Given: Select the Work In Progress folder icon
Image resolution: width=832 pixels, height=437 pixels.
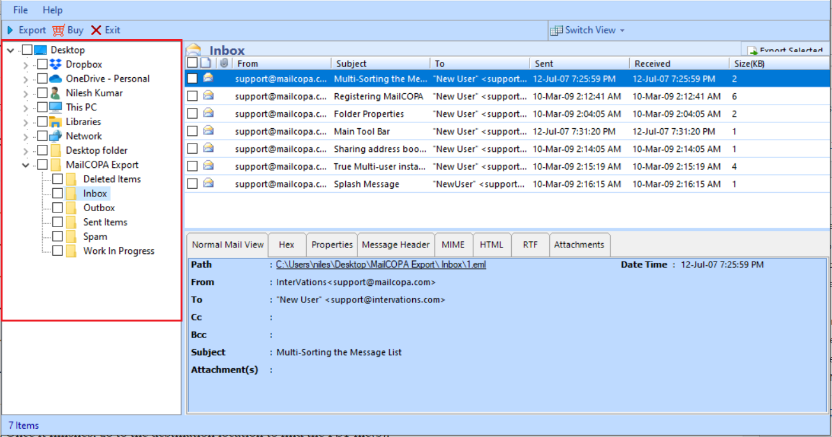Looking at the screenshot, I should coord(71,251).
